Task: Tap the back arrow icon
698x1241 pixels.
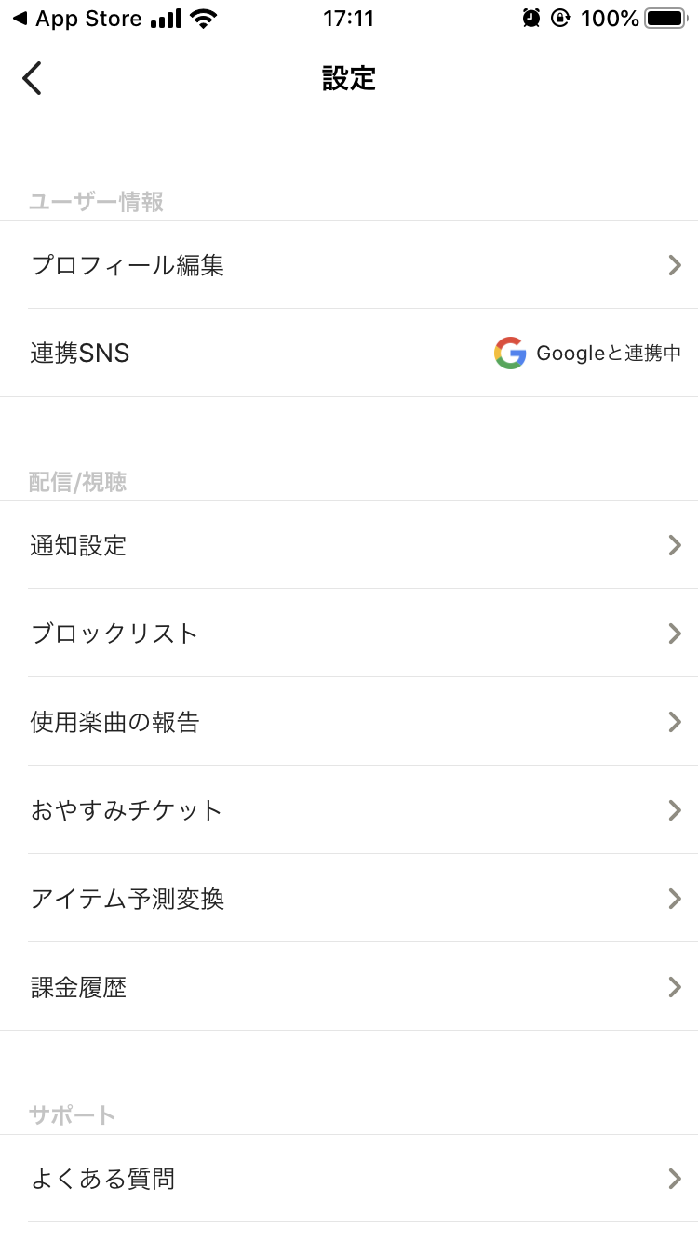Action: coord(33,78)
